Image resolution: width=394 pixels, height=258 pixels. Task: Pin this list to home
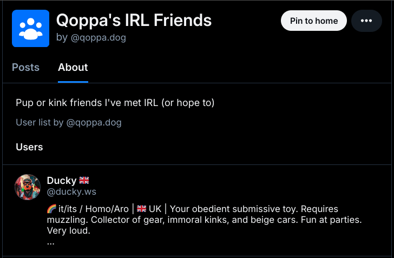[313, 21]
